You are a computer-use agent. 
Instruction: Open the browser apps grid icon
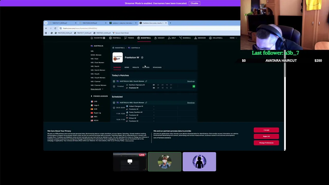(46, 33)
